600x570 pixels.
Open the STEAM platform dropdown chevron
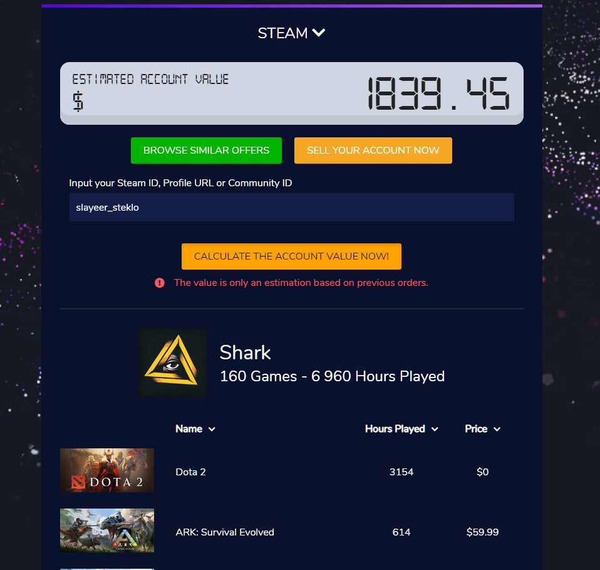click(318, 33)
